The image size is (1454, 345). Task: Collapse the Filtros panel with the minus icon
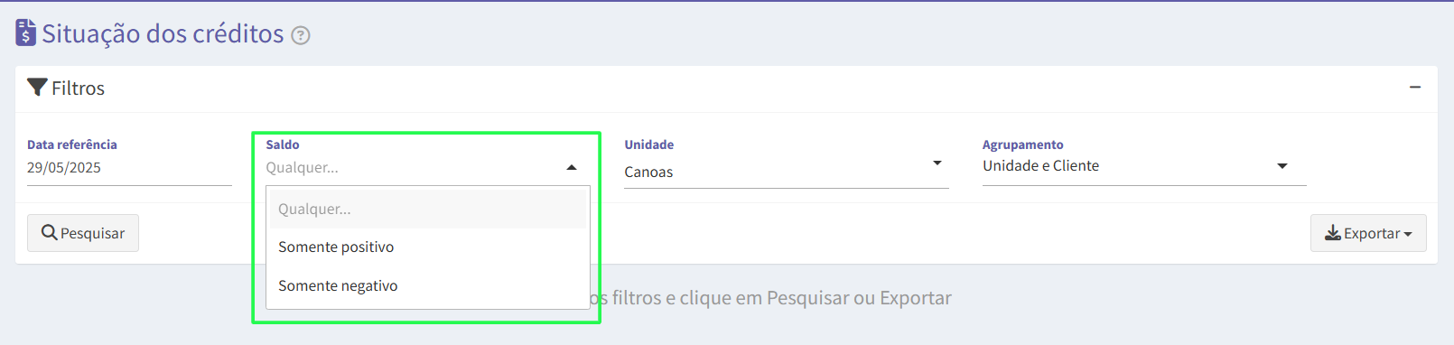pyautogui.click(x=1415, y=88)
